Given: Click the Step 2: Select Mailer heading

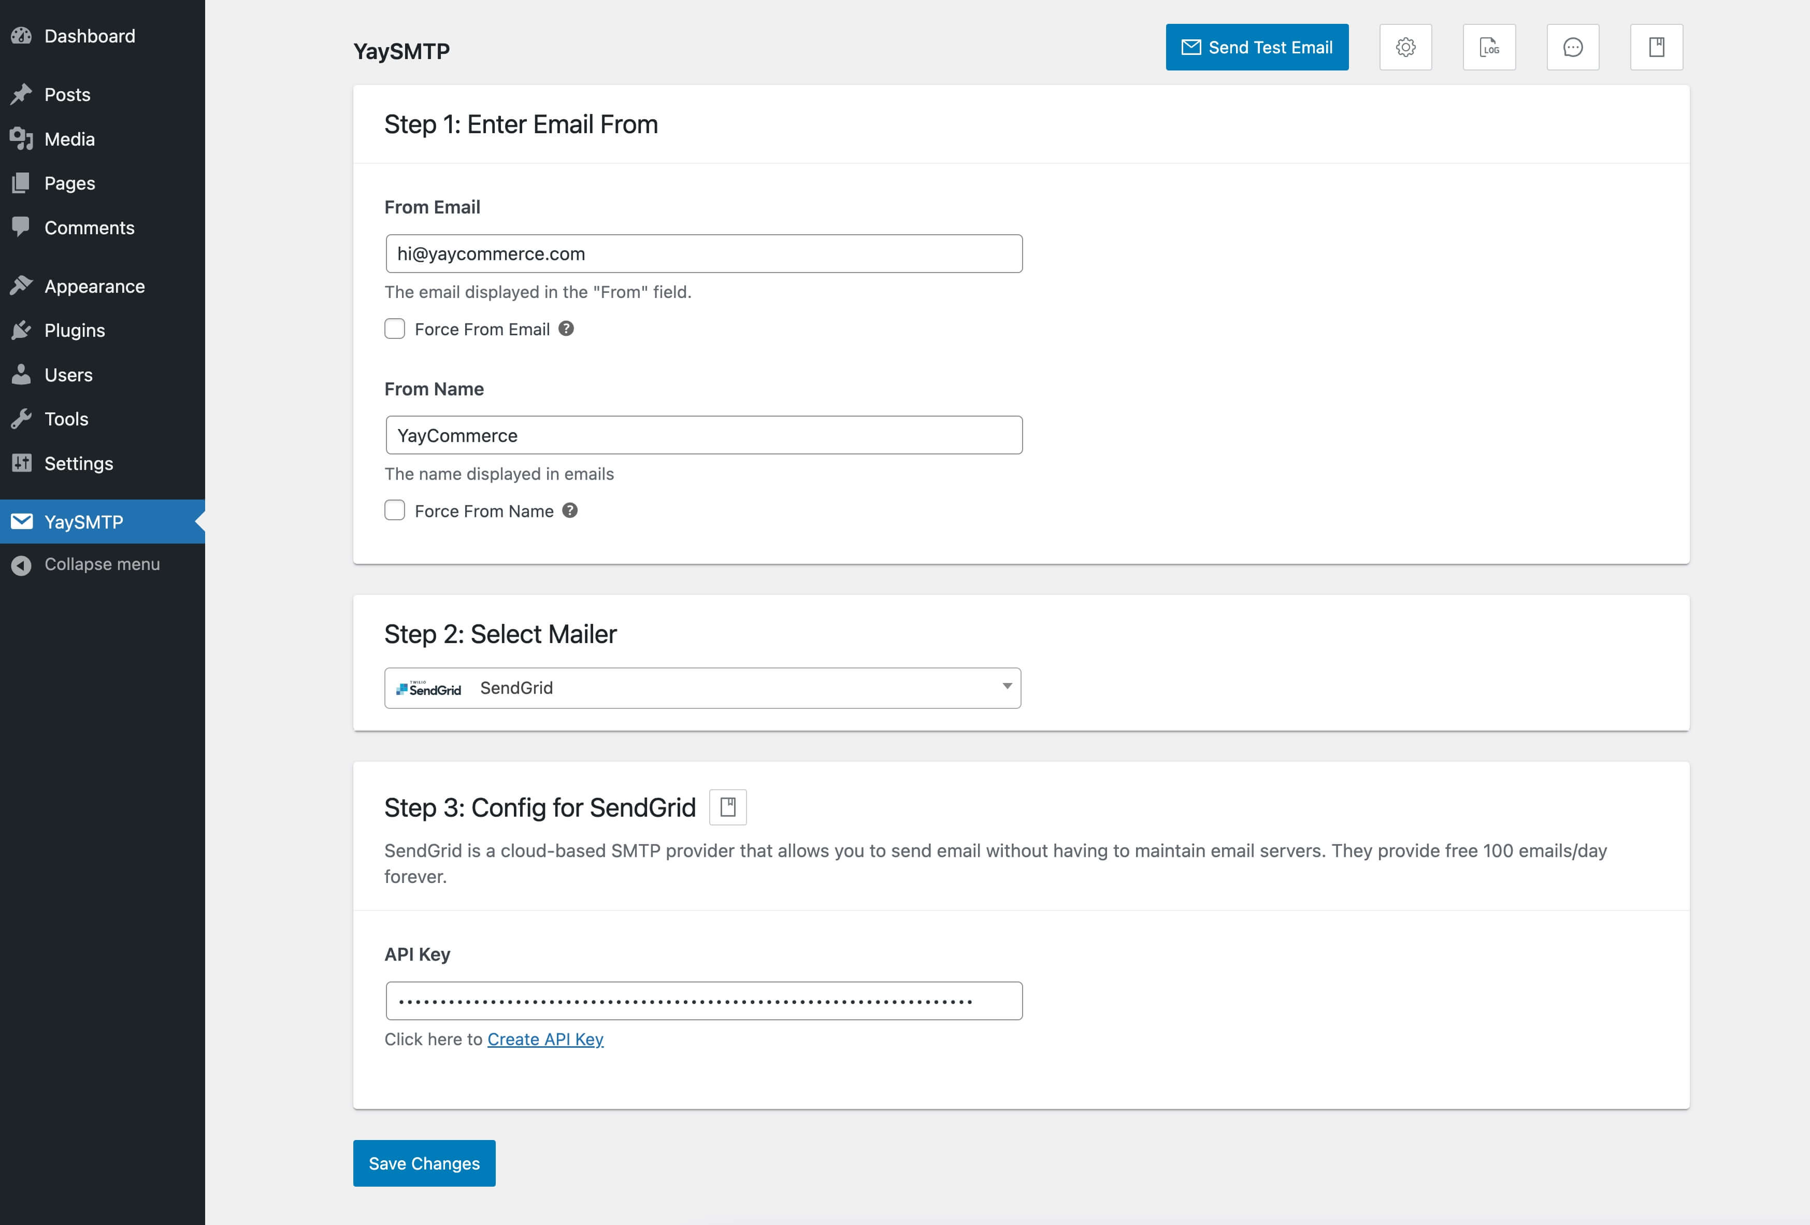Looking at the screenshot, I should 500,634.
